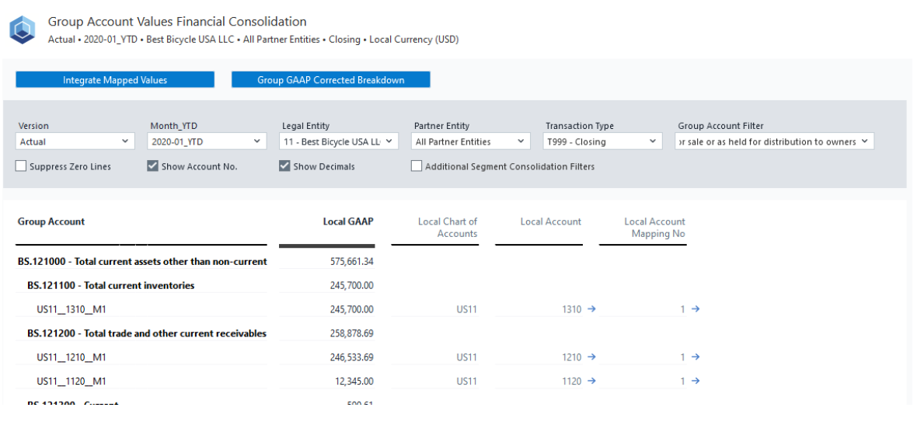The height and width of the screenshot is (425, 917).
Task: Open Legal Entity selector
Action: pos(339,141)
